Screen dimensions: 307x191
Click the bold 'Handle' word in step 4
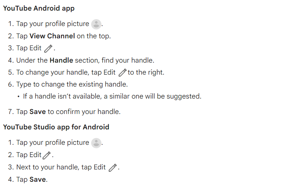click(61, 60)
